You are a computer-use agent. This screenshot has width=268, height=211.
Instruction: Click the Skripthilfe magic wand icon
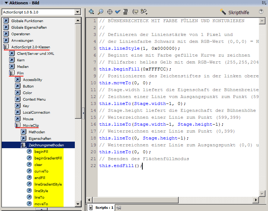[223, 12]
